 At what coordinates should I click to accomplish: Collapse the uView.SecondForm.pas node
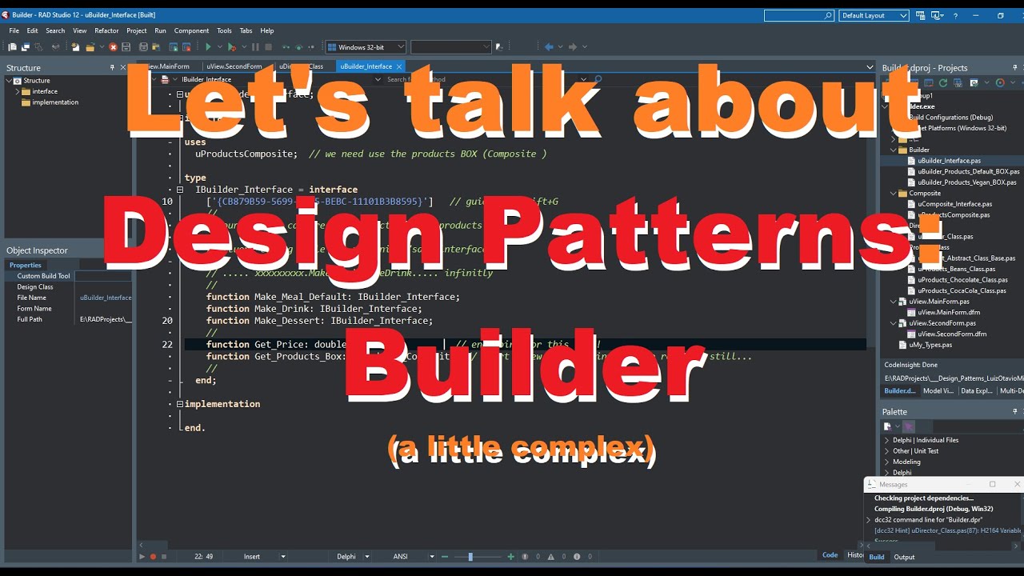[894, 323]
